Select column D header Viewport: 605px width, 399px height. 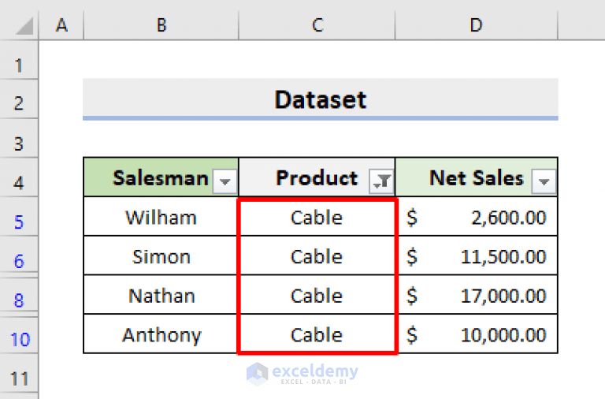pyautogui.click(x=477, y=25)
